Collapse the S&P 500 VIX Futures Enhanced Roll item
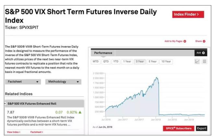The image size is (218, 137). pyautogui.click(x=5, y=103)
